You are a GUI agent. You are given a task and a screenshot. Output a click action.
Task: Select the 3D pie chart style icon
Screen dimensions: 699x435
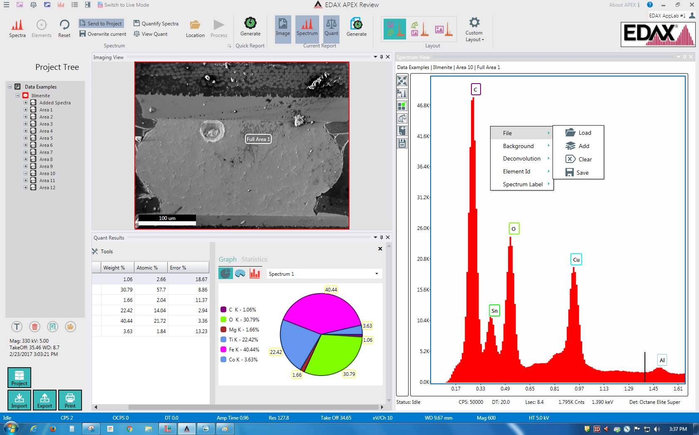click(240, 274)
